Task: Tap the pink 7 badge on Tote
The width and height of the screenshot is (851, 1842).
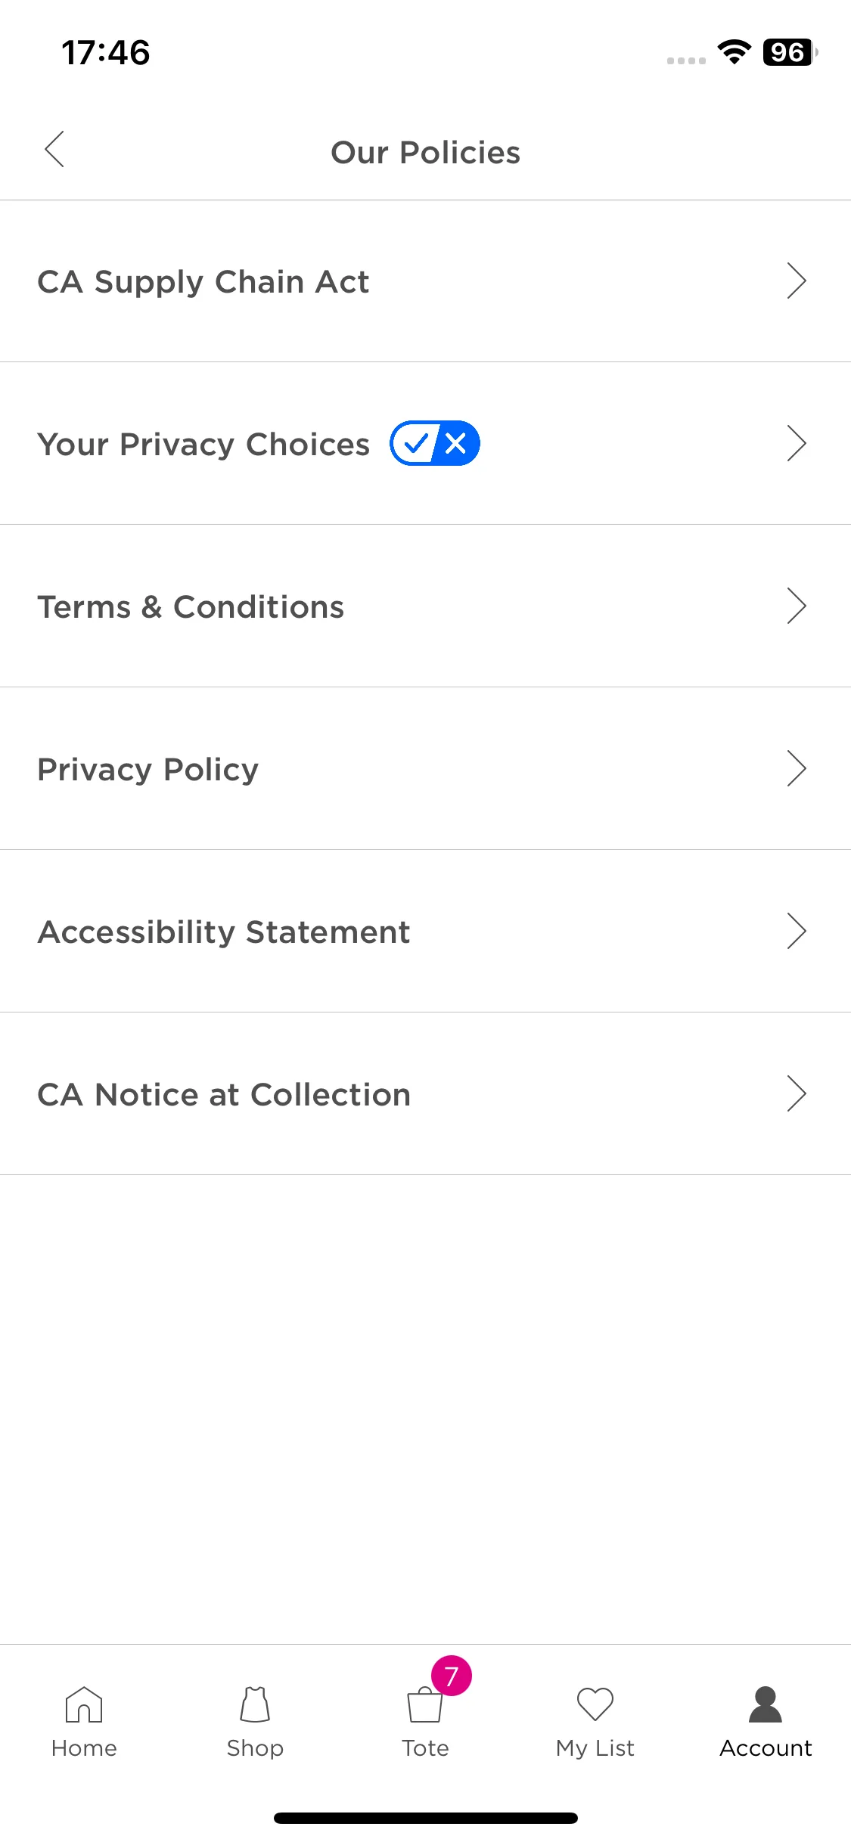Action: pos(452,1676)
